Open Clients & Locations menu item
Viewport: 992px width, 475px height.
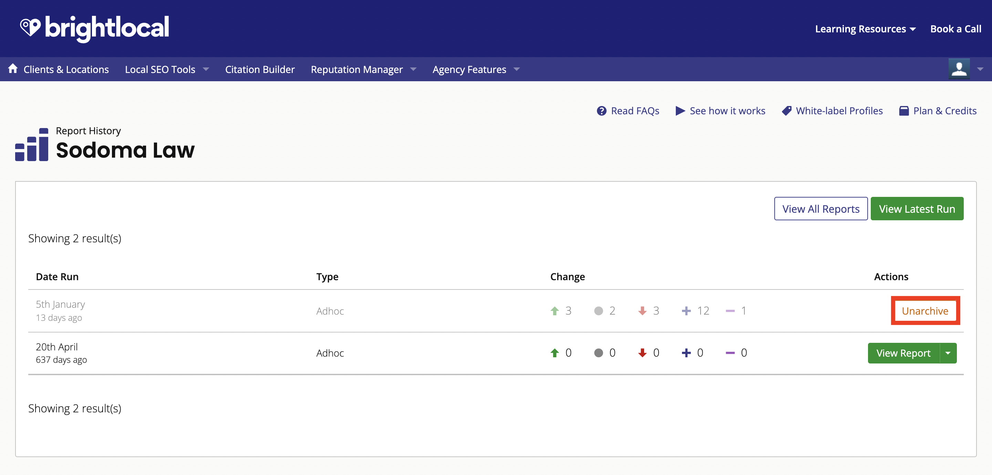tap(66, 69)
